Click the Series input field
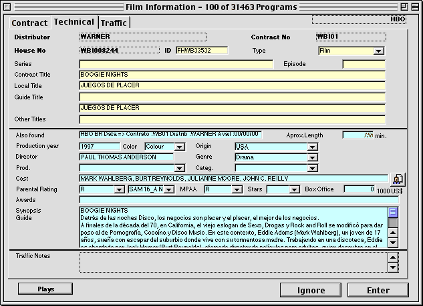 pyautogui.click(x=176, y=64)
